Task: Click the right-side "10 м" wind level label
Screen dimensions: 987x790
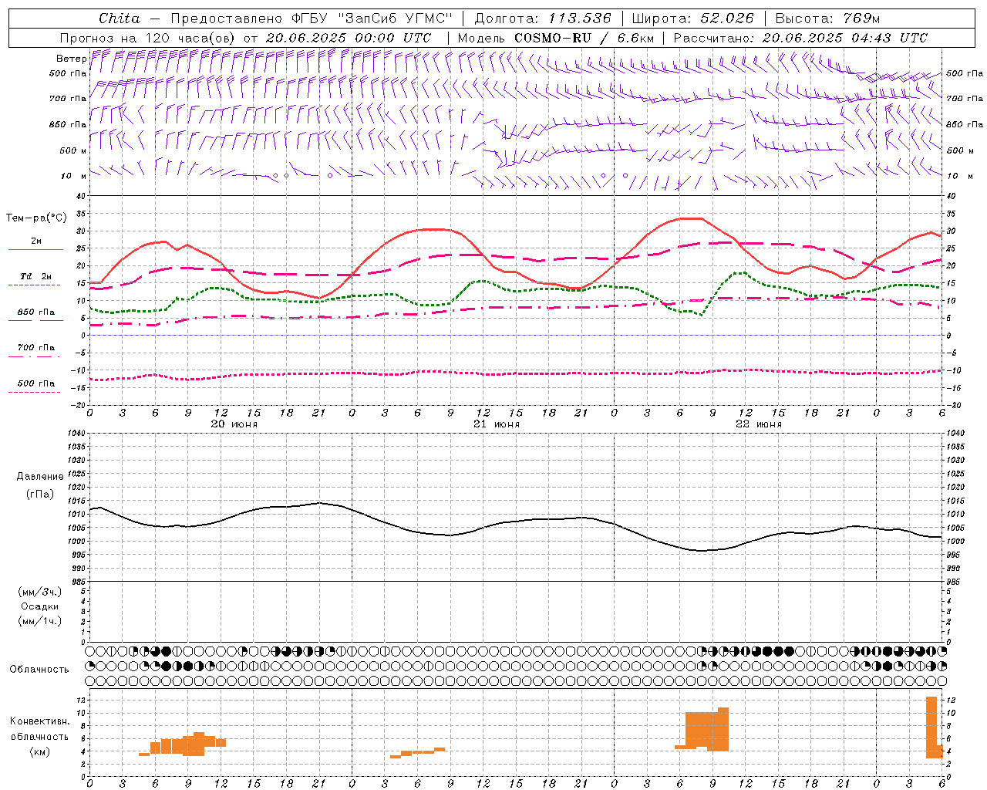Action: coord(959,176)
